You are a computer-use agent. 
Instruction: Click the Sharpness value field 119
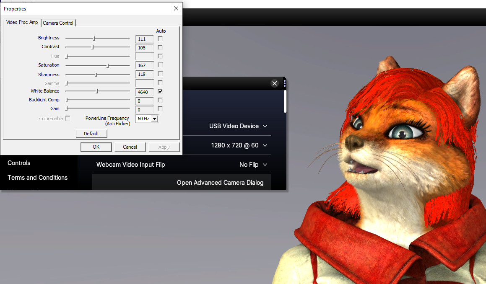coord(145,74)
